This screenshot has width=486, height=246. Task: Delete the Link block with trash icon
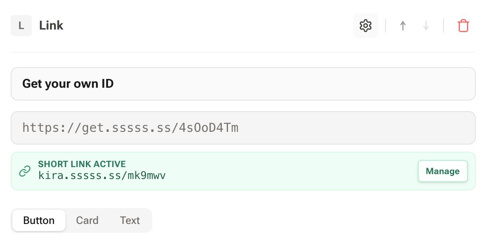[463, 26]
